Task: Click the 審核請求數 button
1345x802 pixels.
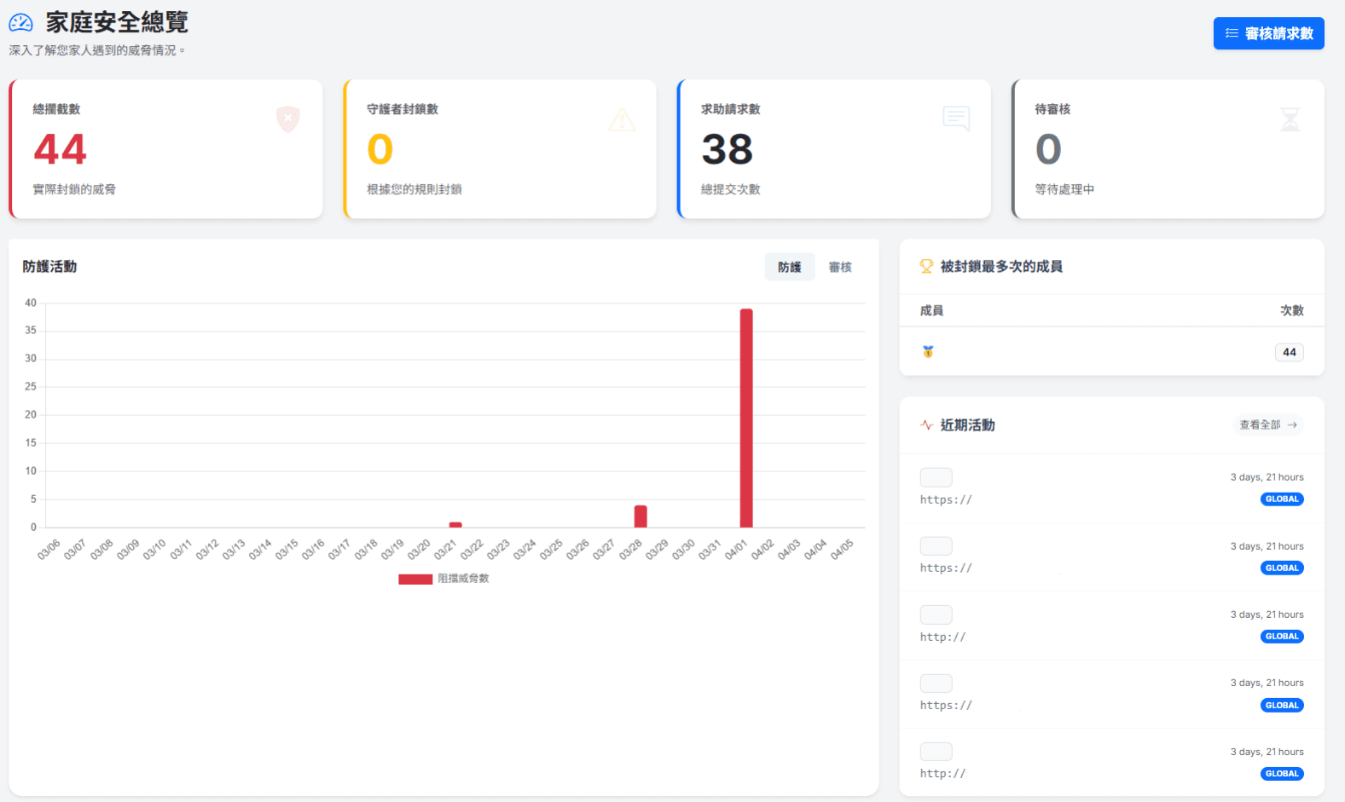Action: 1268,33
